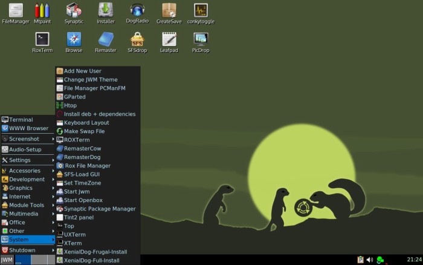Viewport: 423px width, 265px height.
Task: Launch the Browse desktop icon
Action: 74,42
